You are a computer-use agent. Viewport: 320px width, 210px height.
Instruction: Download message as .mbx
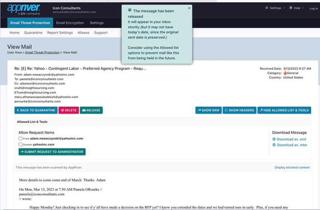(292, 145)
